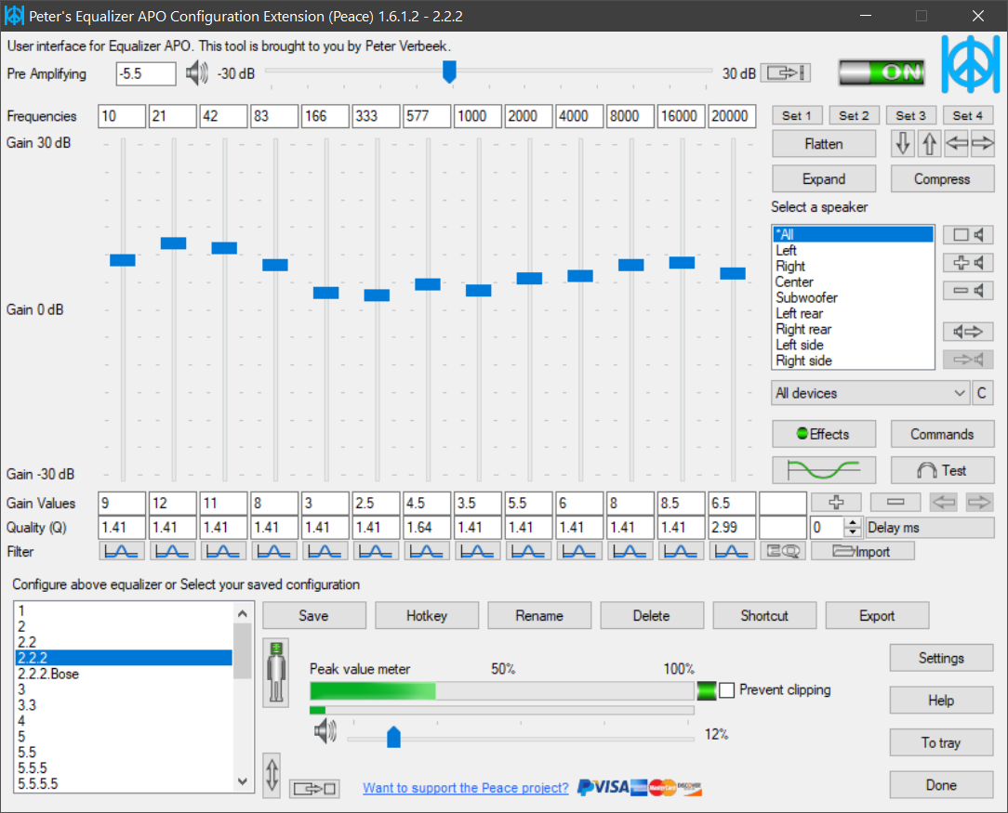Click the volume slider thumb at 12%

click(x=393, y=737)
